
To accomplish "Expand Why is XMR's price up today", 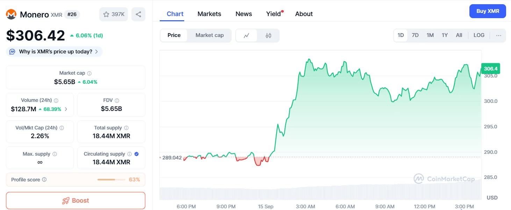I will tap(55, 52).
